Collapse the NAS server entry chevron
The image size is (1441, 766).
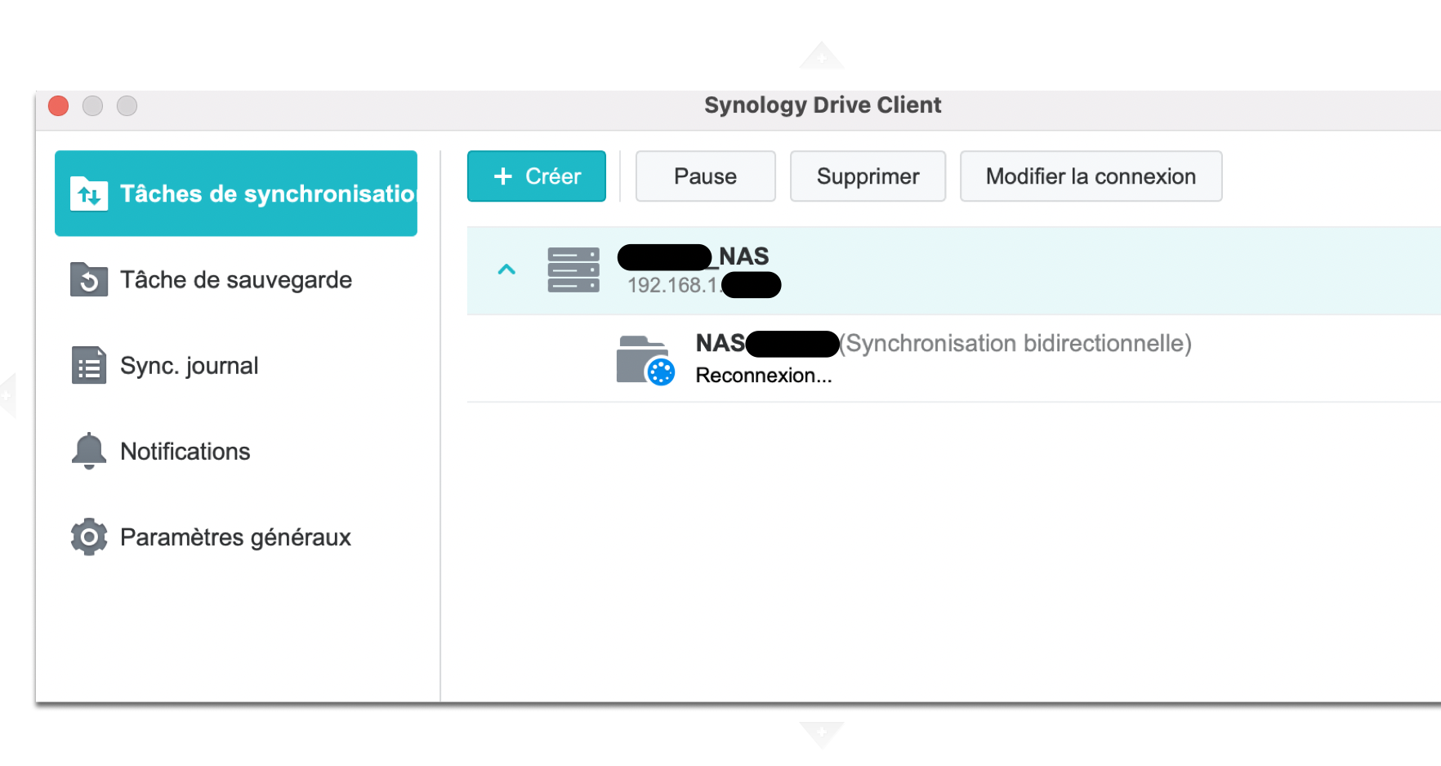[506, 269]
